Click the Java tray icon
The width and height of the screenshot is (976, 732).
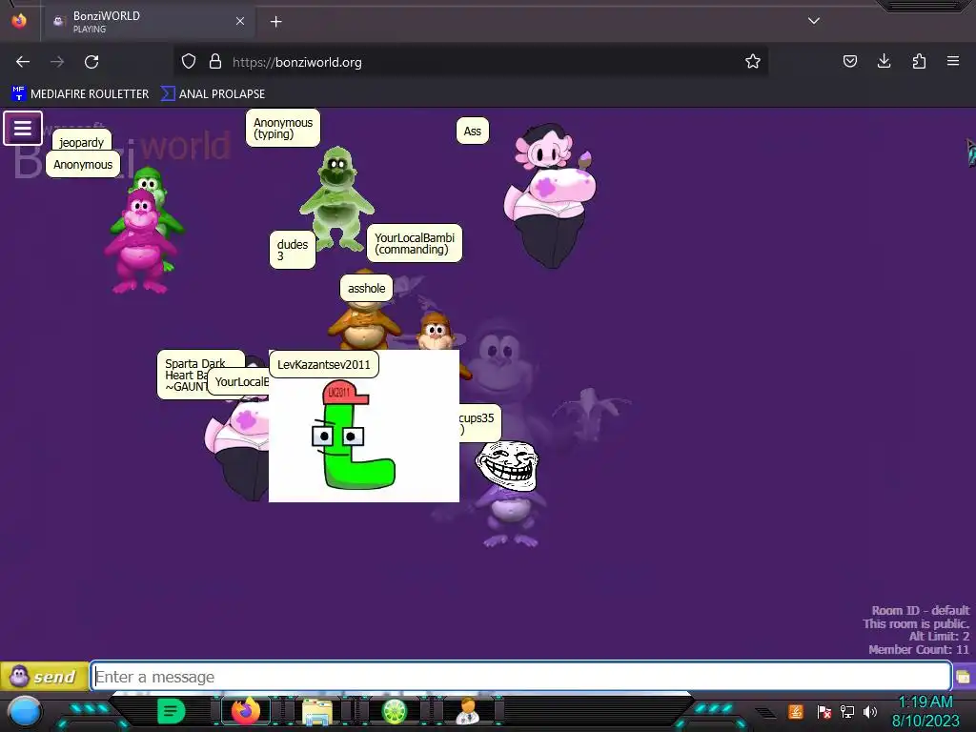pos(796,711)
